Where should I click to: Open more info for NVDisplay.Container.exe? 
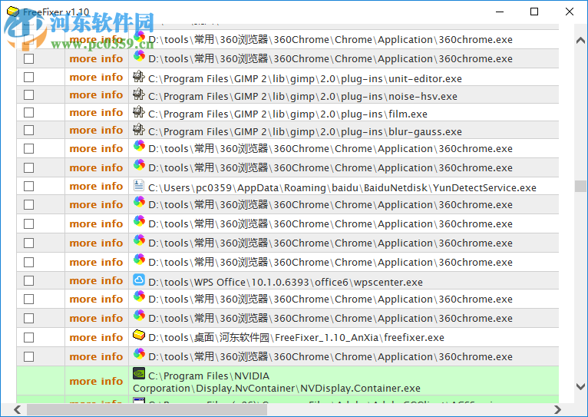point(96,382)
